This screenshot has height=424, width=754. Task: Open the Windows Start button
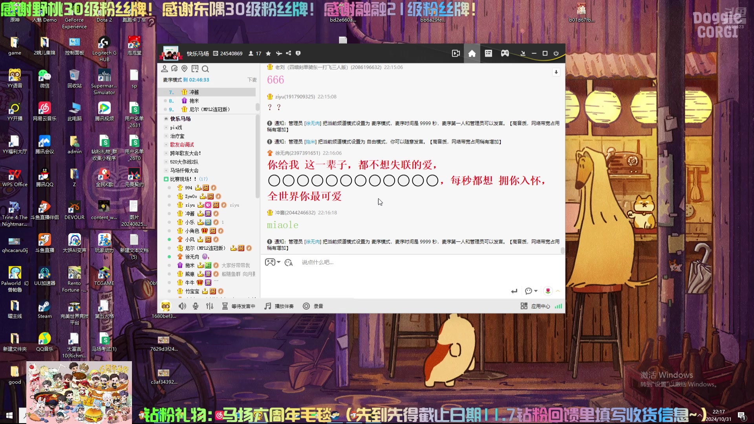[9, 415]
